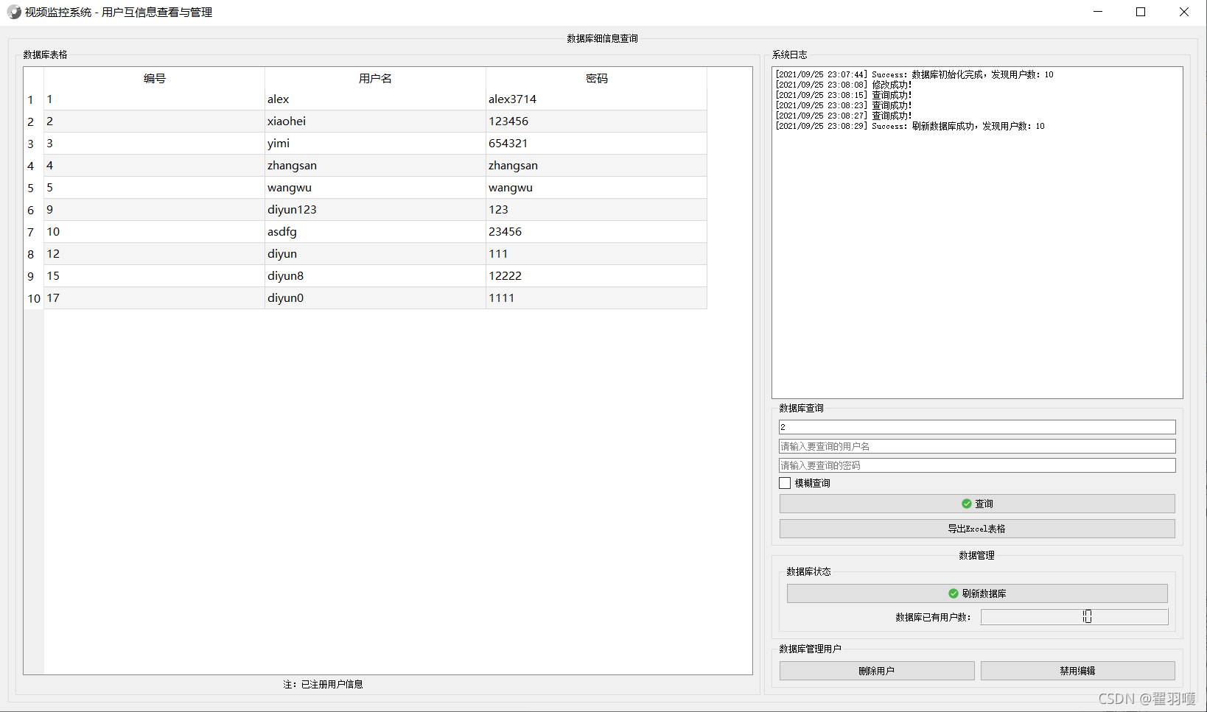Screen dimensions: 1207x712
Task: Click ID cell 17 in last row
Action: 155,298
